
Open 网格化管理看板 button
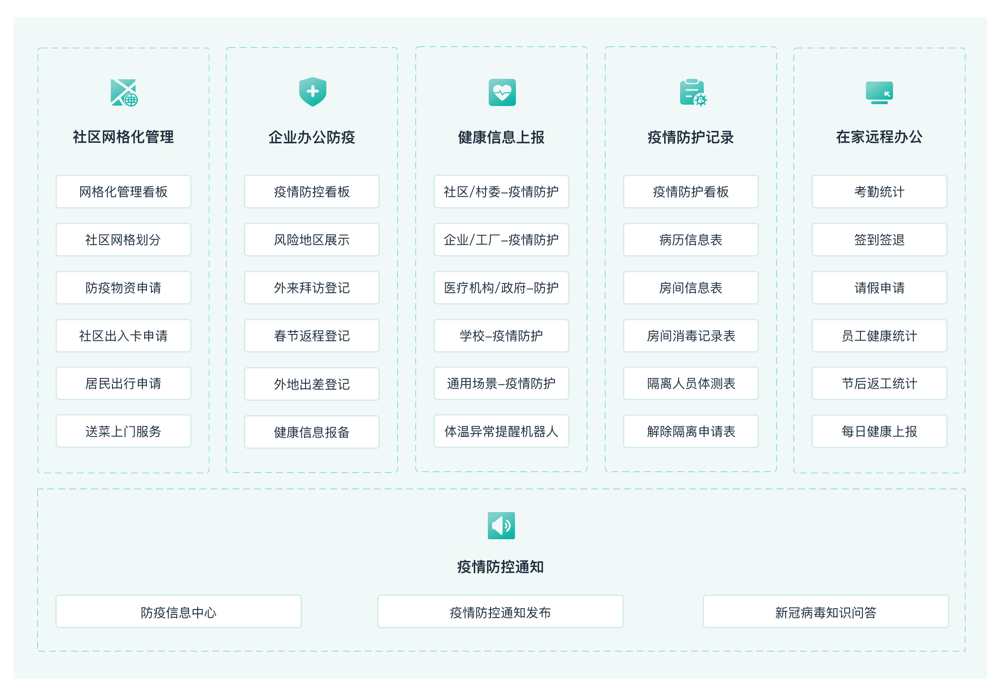[x=123, y=192]
